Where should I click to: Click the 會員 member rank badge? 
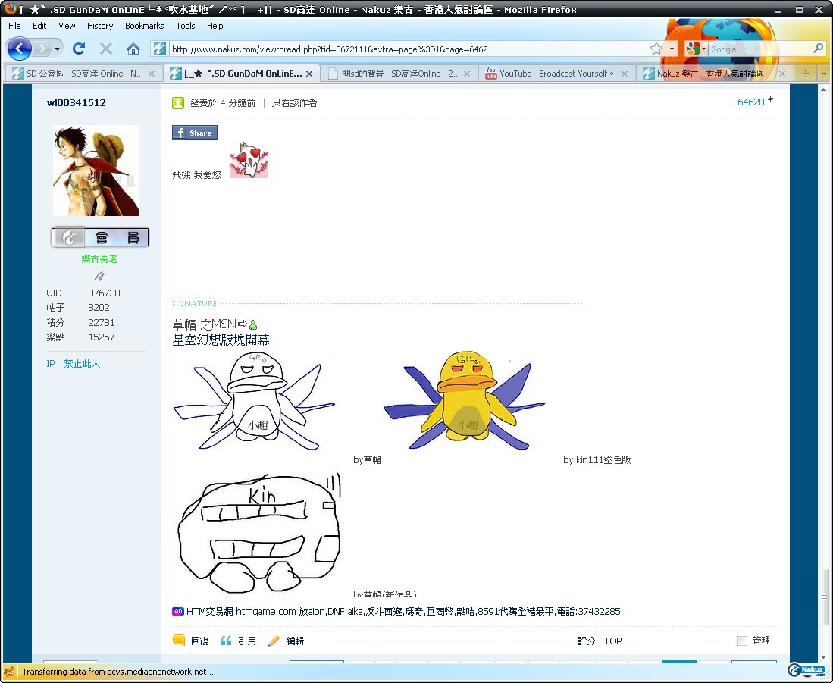[x=100, y=237]
